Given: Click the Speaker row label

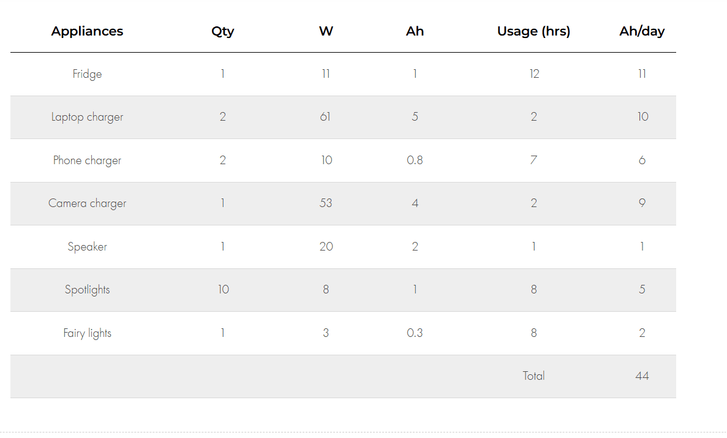Looking at the screenshot, I should (x=87, y=247).
